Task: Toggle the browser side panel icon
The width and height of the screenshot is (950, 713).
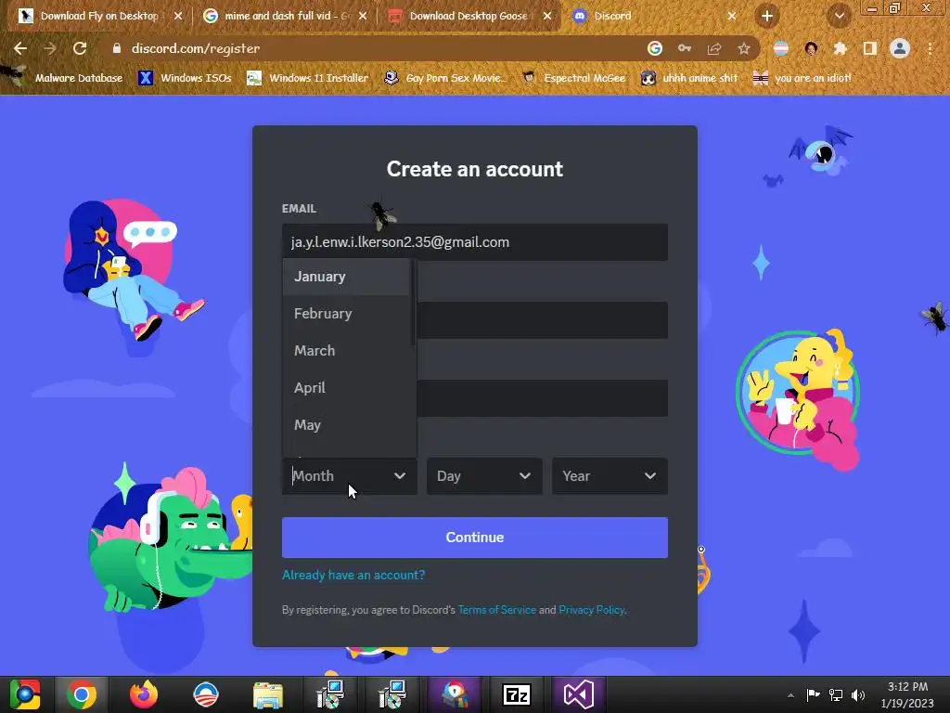Action: [869, 48]
